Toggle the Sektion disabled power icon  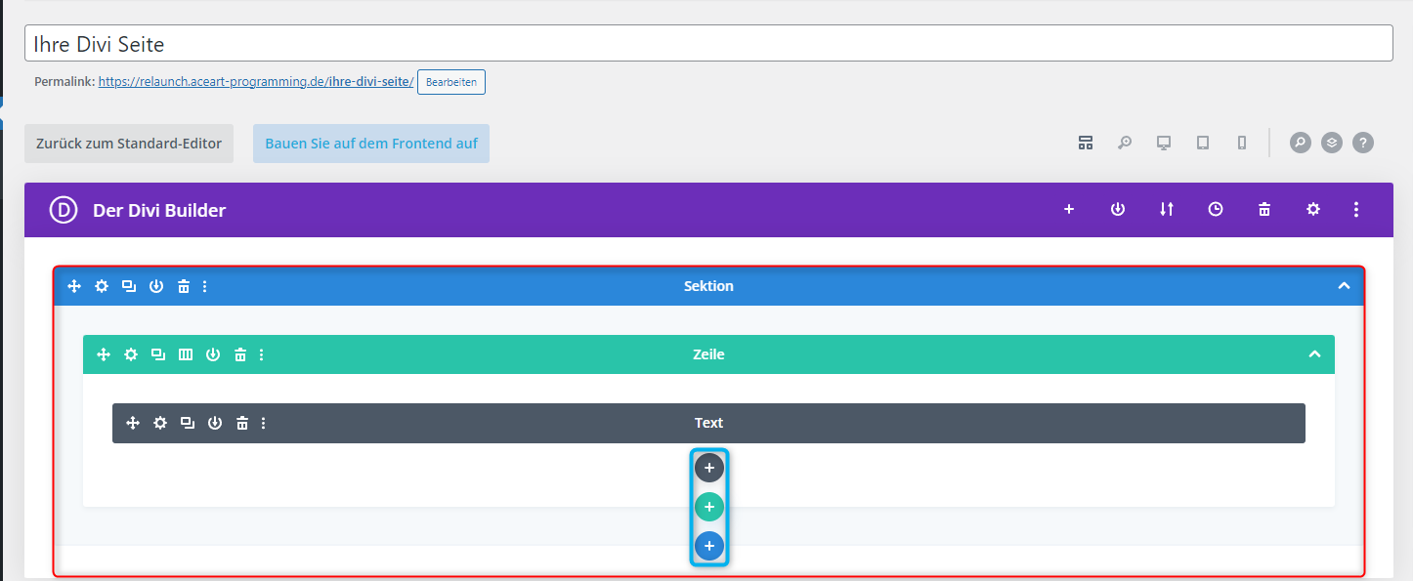[x=156, y=286]
